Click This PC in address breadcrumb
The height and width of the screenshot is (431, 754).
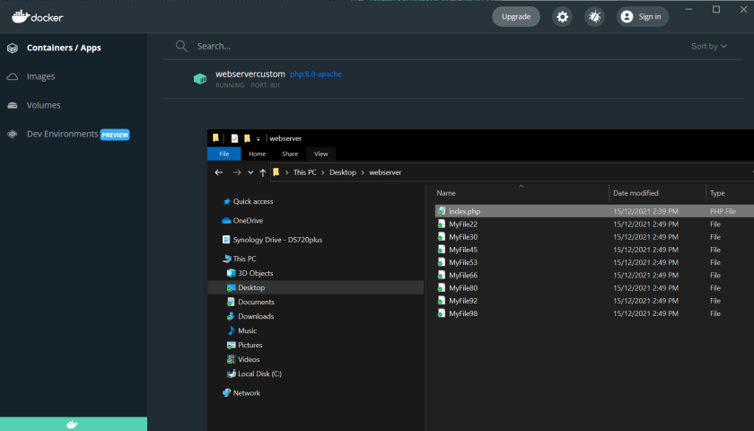click(x=305, y=172)
